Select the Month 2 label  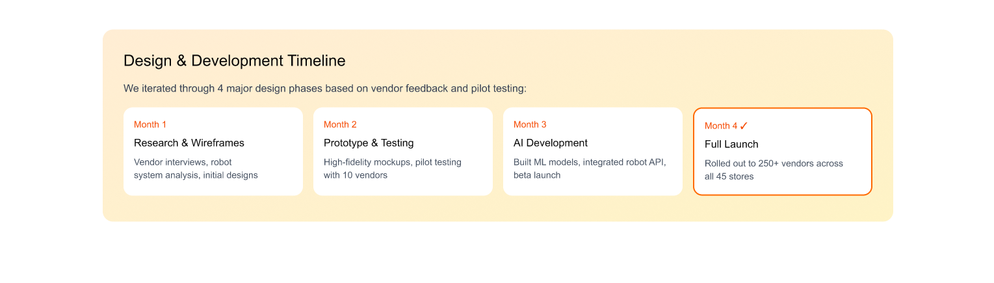point(340,125)
